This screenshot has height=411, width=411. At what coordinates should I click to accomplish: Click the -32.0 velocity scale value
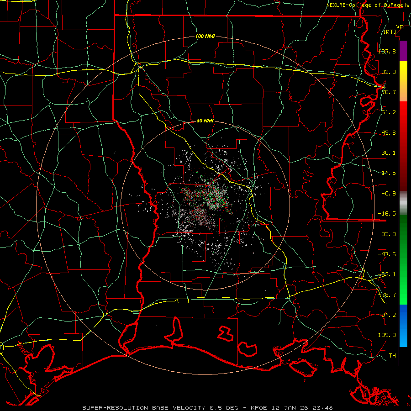tap(387, 234)
